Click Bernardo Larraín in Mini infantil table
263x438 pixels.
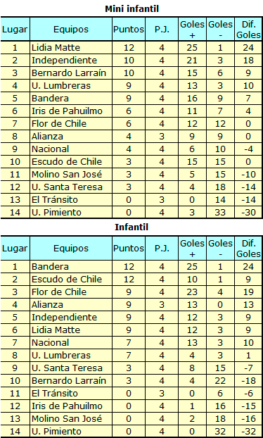[x=69, y=73]
